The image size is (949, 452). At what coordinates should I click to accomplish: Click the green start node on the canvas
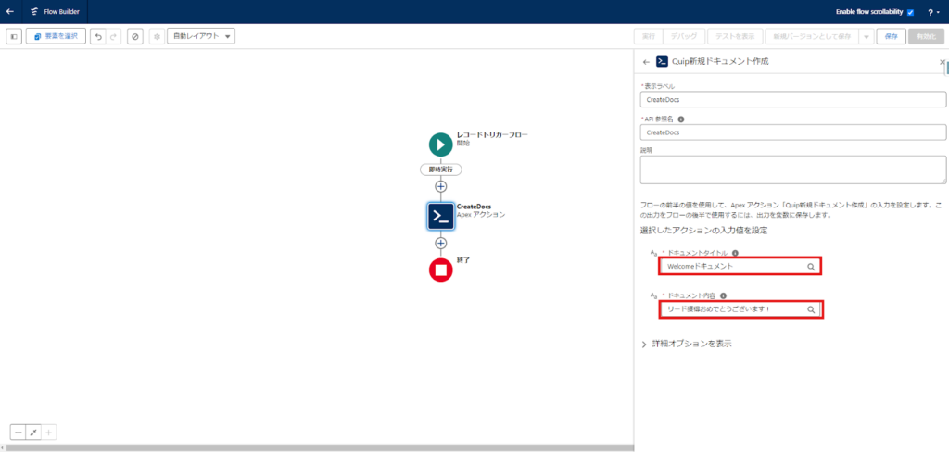coord(440,144)
